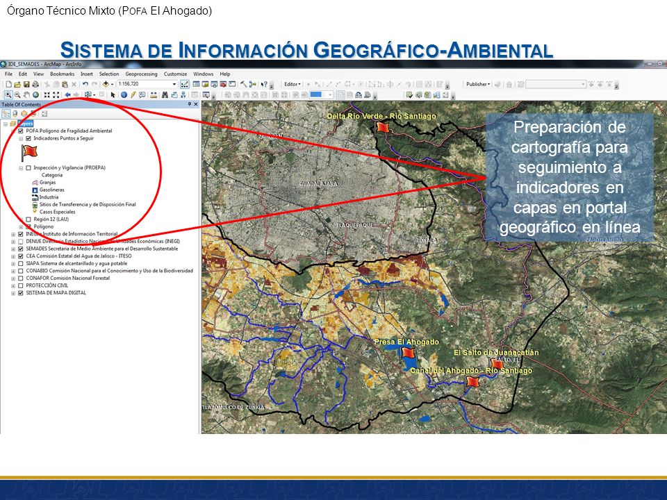Zoom to full extent with the globe icon
The width and height of the screenshot is (667, 500).
tap(36, 95)
